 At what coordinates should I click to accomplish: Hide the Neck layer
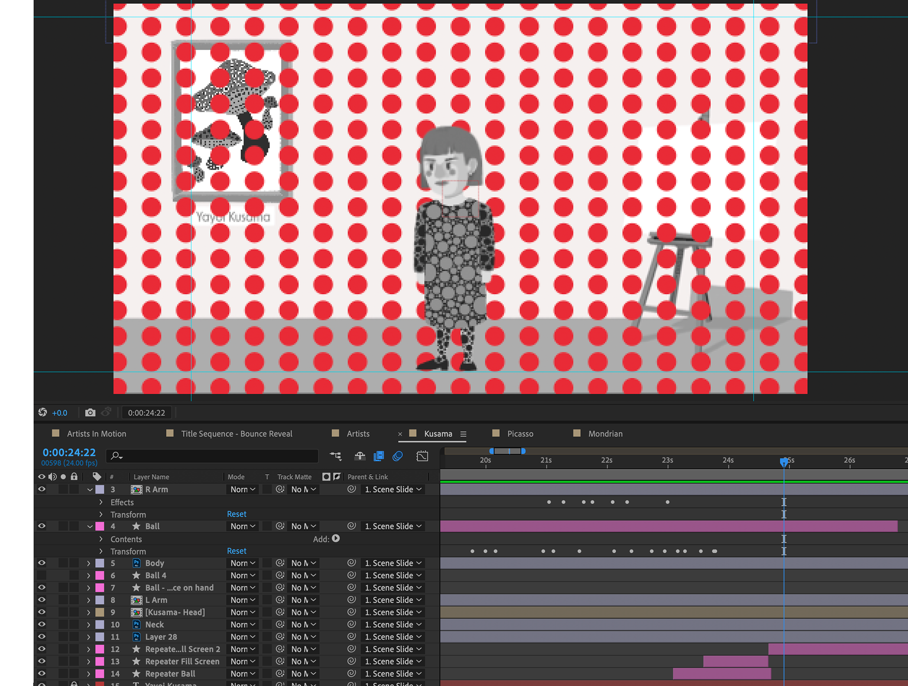42,625
